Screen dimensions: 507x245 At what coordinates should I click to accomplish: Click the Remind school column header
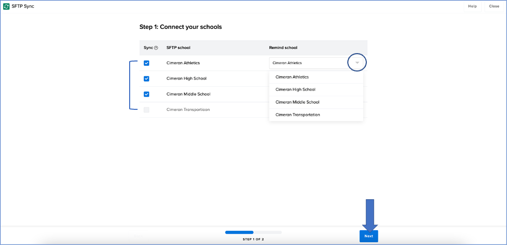tap(283, 48)
